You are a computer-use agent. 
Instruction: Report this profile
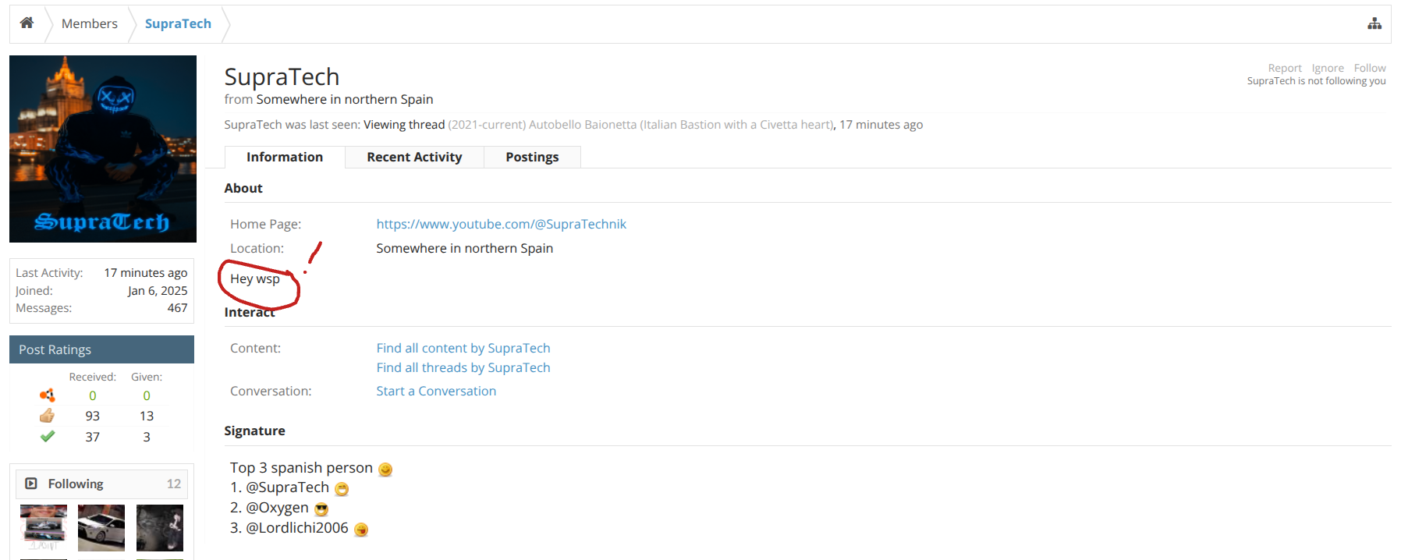click(1285, 68)
